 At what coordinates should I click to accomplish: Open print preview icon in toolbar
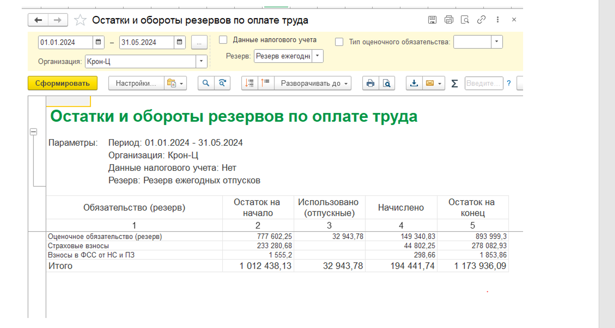[387, 83]
